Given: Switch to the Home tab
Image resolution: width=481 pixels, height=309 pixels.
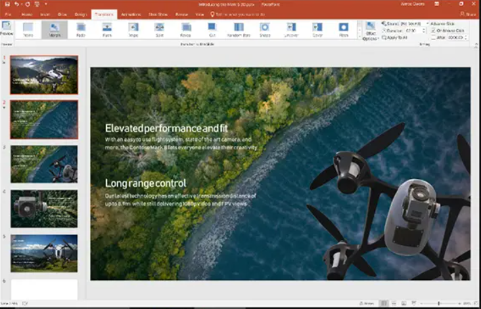Looking at the screenshot, I should (26, 14).
